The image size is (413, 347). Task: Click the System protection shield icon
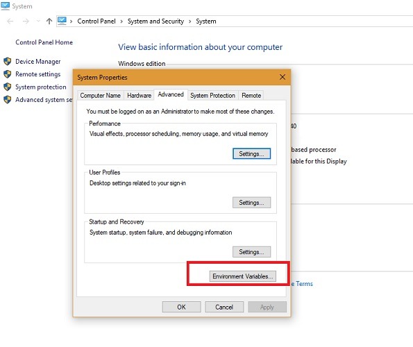pyautogui.click(x=8, y=87)
